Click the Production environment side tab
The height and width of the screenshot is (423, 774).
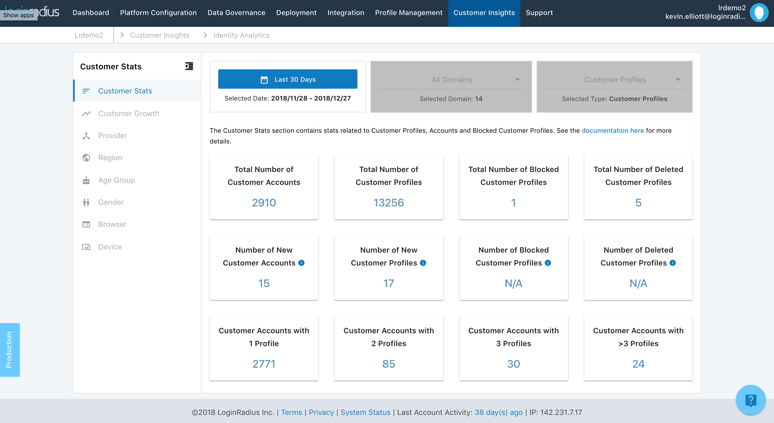coord(10,350)
